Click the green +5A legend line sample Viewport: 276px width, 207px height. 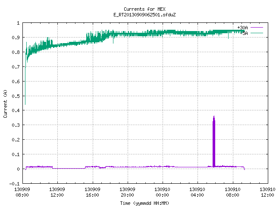[x=257, y=33]
